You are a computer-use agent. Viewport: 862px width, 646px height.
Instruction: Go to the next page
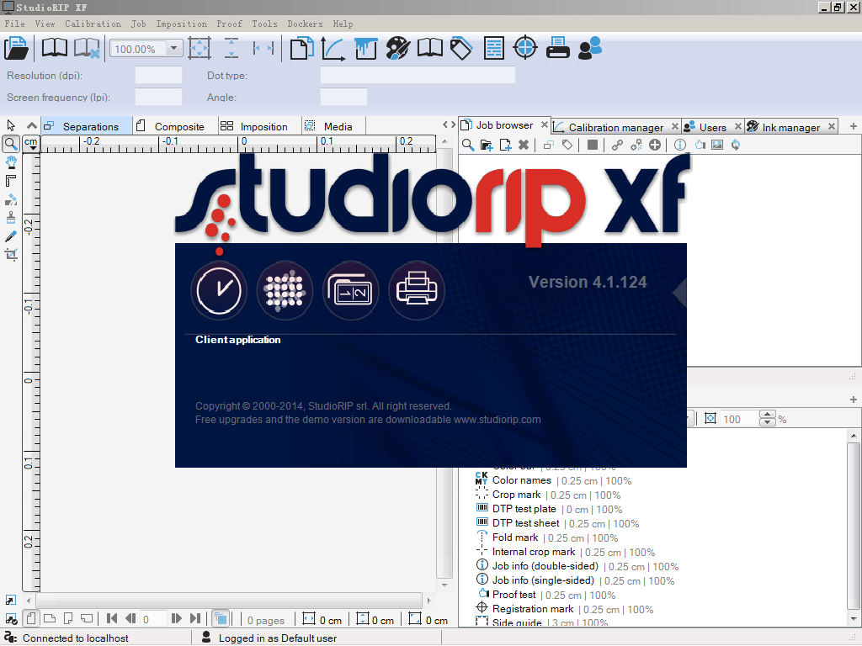click(176, 619)
